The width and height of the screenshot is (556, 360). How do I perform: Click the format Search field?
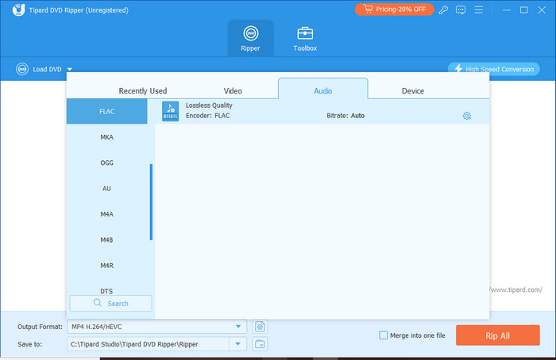110,304
